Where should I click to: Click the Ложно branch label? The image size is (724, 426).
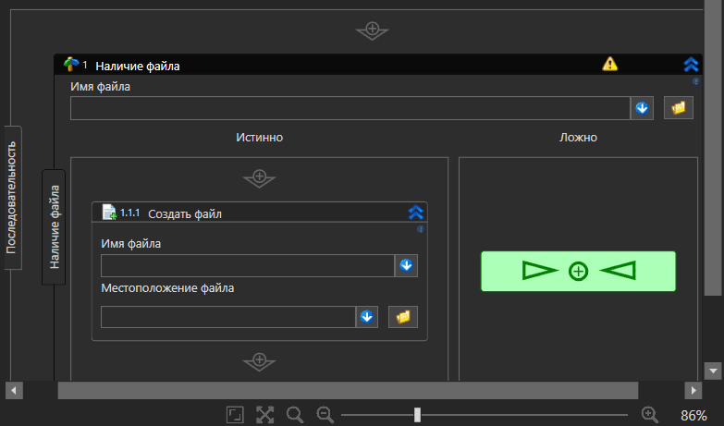click(578, 138)
